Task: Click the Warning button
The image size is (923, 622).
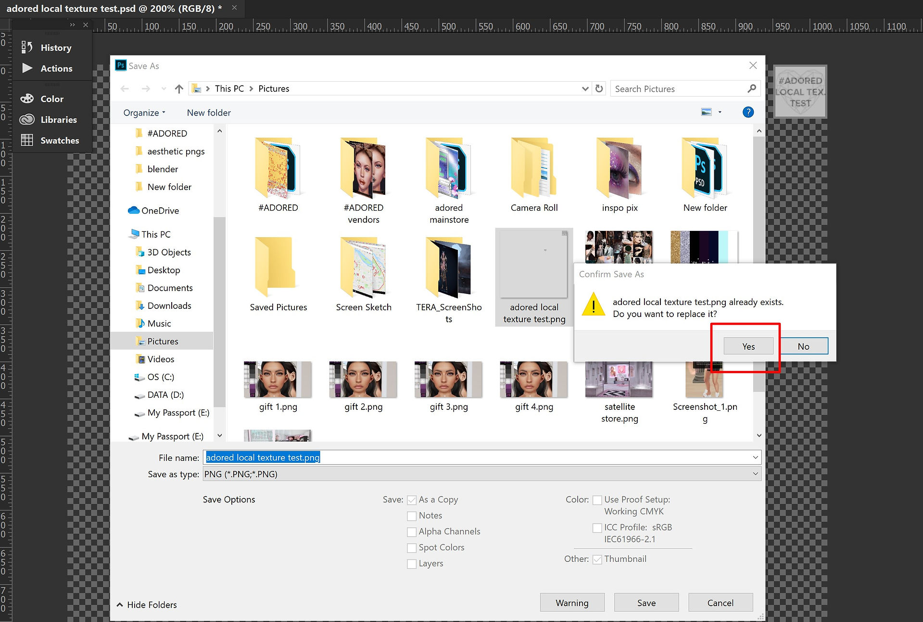Action: [572, 603]
